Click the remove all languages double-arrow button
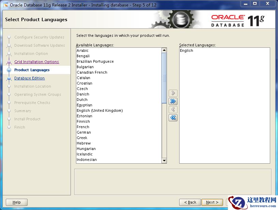The width and height of the screenshot is (278, 210). coord(173,118)
